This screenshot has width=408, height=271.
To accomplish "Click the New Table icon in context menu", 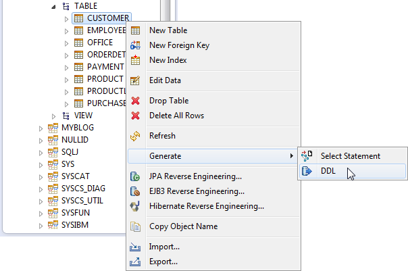I will [x=135, y=30].
